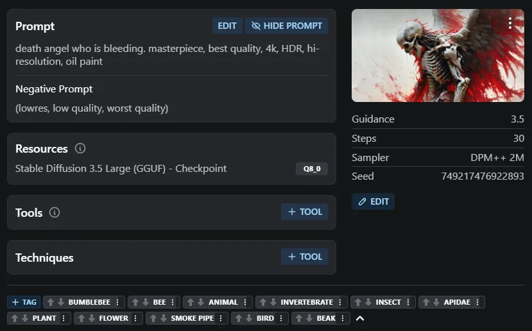532x331 pixels.
Task: Edit the prompt text
Action: (x=227, y=26)
